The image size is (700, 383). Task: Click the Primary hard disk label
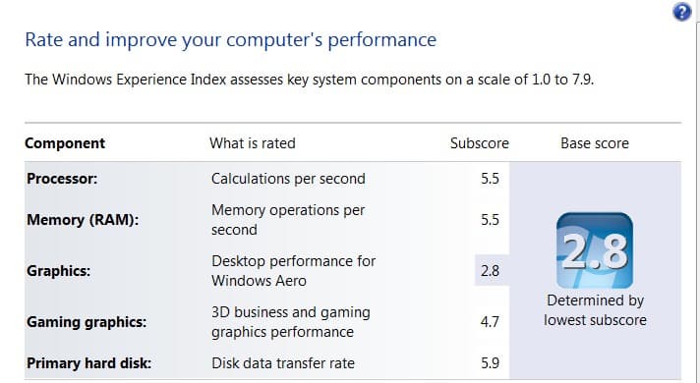pos(88,363)
